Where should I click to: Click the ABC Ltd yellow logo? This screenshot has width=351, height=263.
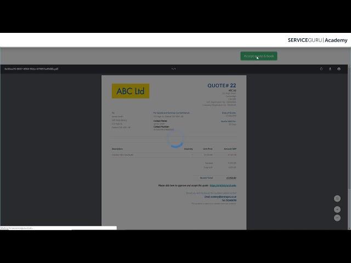pyautogui.click(x=131, y=91)
